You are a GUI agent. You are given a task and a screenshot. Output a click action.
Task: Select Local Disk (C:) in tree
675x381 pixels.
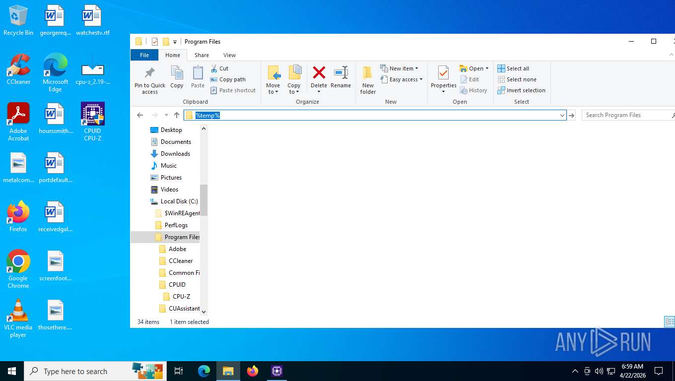click(179, 201)
